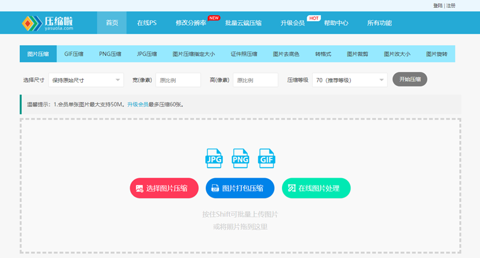Viewport: 480px width, 258px height.
Task: Click the NEW badge near 修改分辨率
Action: (214, 18)
